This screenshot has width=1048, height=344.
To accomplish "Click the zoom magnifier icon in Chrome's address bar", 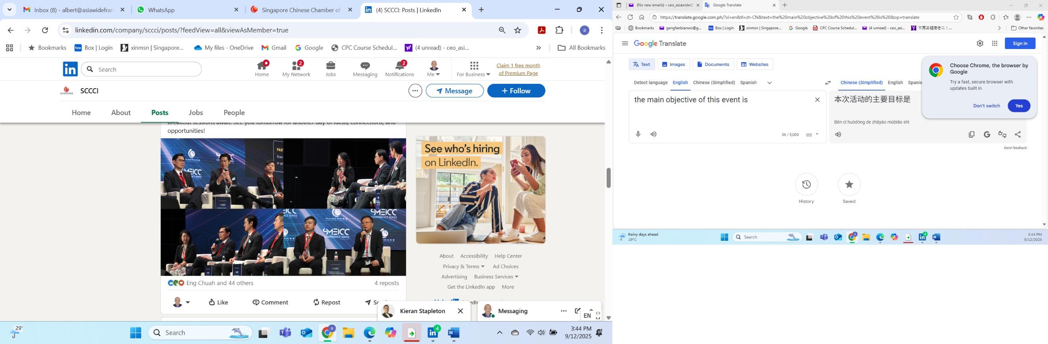I will (x=502, y=30).
